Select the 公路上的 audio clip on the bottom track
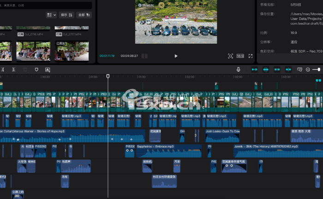Image resolution: width=323 pixels, height=199 pixels. 18,194
